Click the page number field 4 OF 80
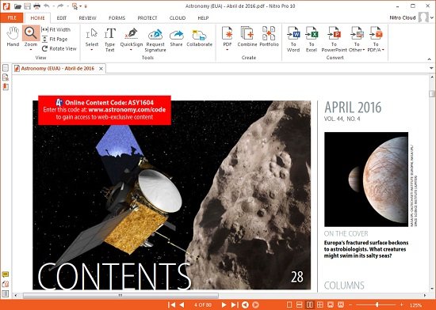Viewport: 436px width, 310px height. pyautogui.click(x=203, y=304)
